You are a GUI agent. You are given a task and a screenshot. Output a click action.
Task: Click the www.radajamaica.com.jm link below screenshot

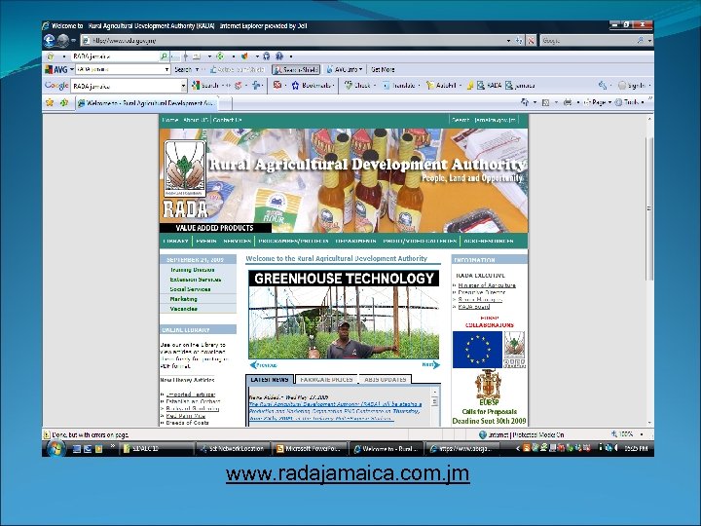(348, 473)
